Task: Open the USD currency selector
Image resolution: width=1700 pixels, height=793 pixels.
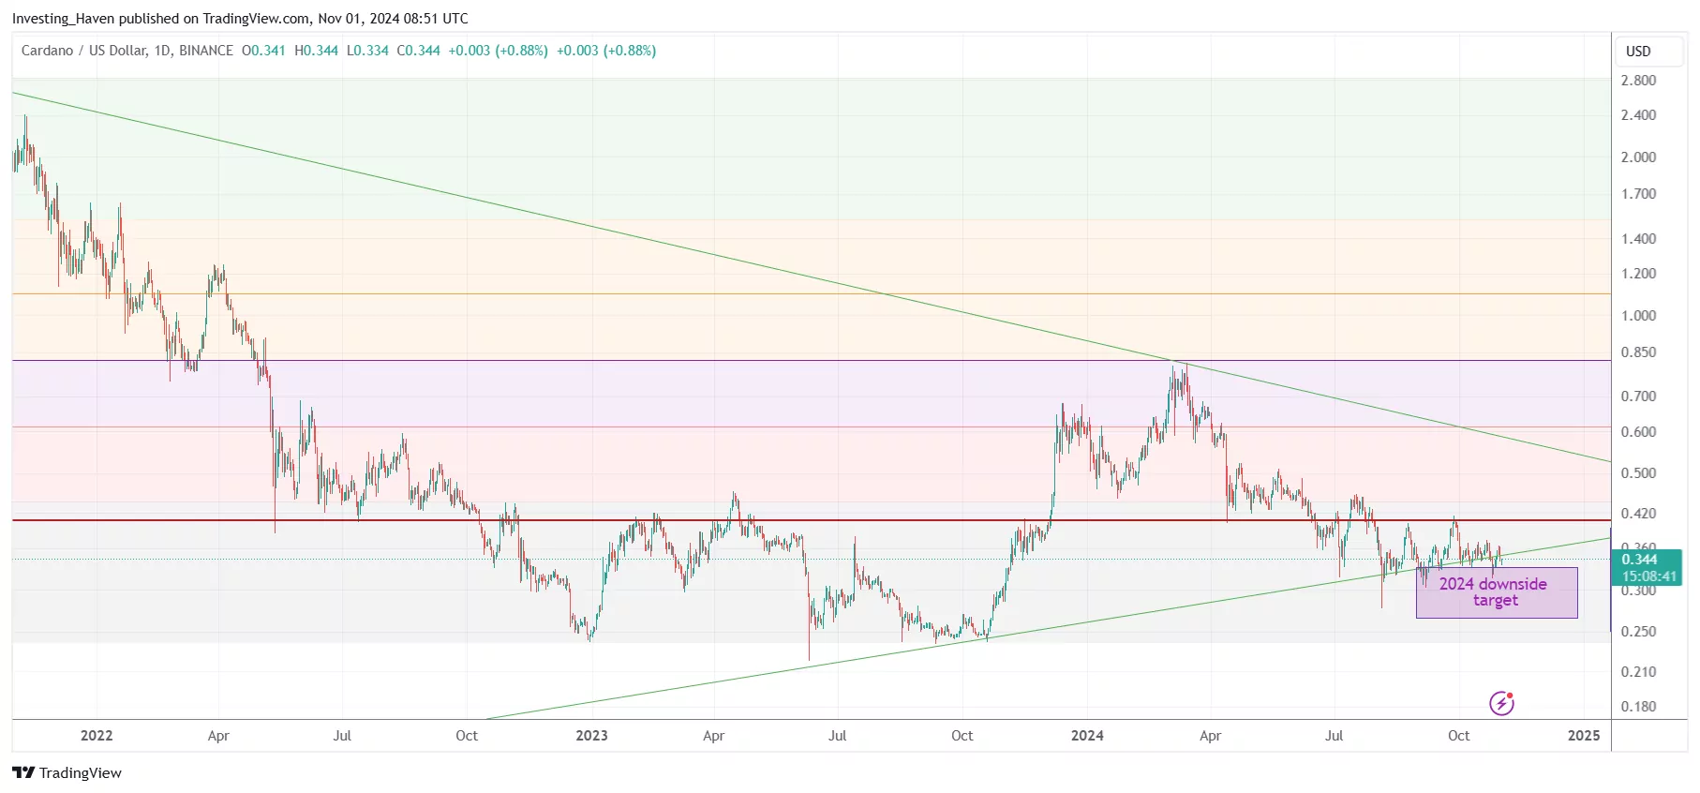Action: tap(1649, 52)
